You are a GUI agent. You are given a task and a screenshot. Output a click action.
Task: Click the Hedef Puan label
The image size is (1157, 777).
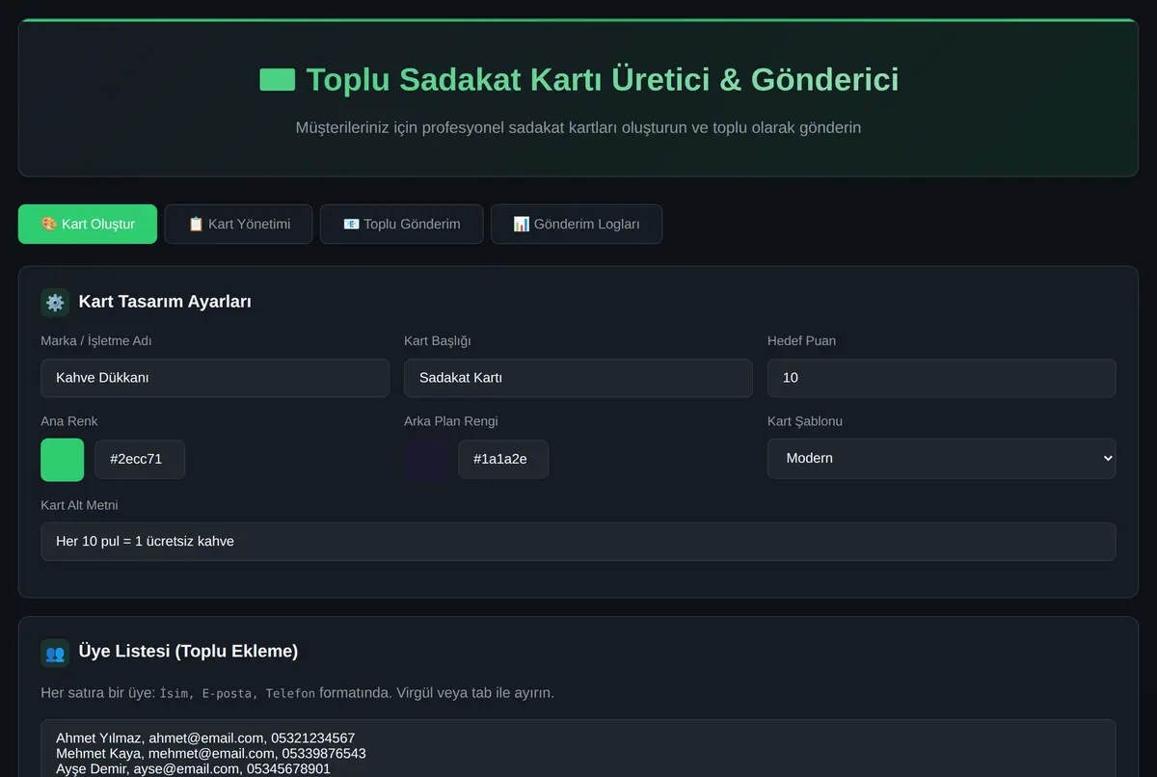click(801, 340)
